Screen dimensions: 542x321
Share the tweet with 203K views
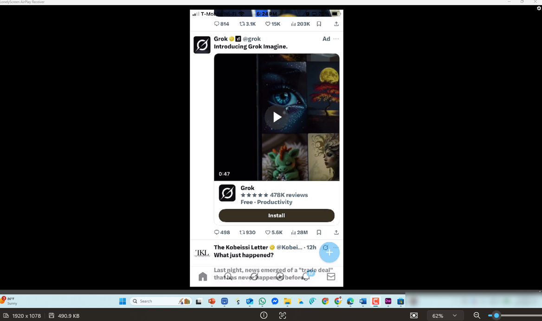[x=336, y=24]
